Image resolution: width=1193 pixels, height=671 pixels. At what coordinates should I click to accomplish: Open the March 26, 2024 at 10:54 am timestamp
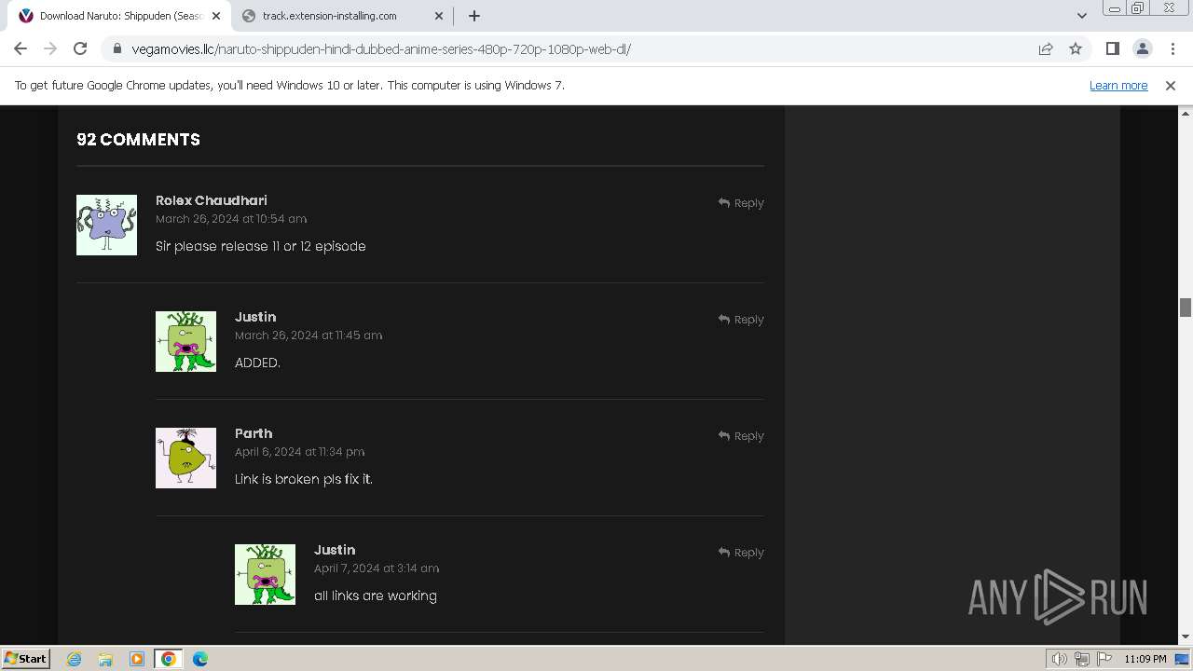coord(231,218)
